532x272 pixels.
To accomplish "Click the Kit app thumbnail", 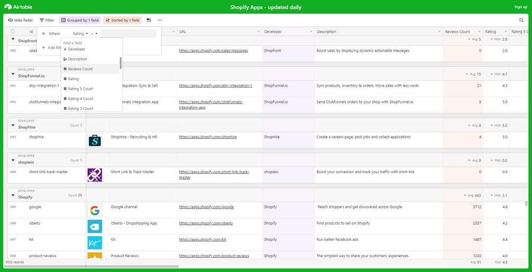I will click(95, 242).
